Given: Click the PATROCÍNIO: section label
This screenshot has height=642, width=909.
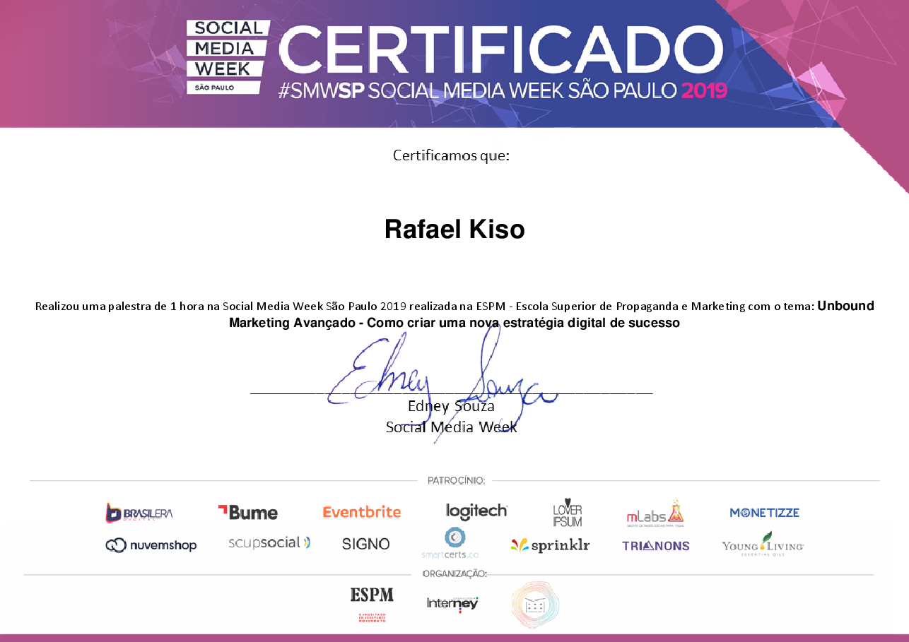Looking at the screenshot, I should coord(456,481).
